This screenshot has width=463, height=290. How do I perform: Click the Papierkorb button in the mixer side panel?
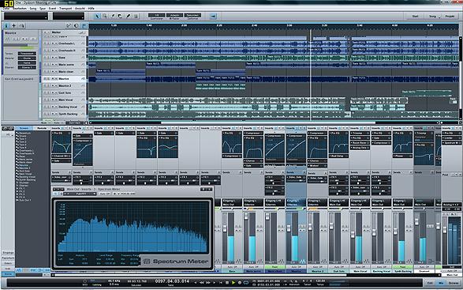point(8,258)
